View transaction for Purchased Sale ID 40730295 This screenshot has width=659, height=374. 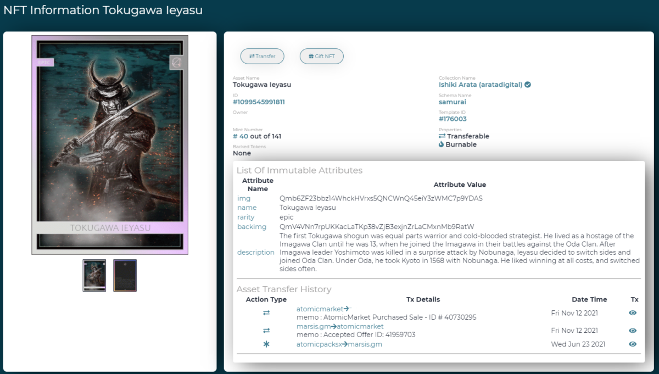(633, 313)
